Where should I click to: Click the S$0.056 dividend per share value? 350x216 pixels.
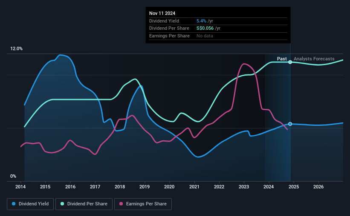pyautogui.click(x=205, y=28)
